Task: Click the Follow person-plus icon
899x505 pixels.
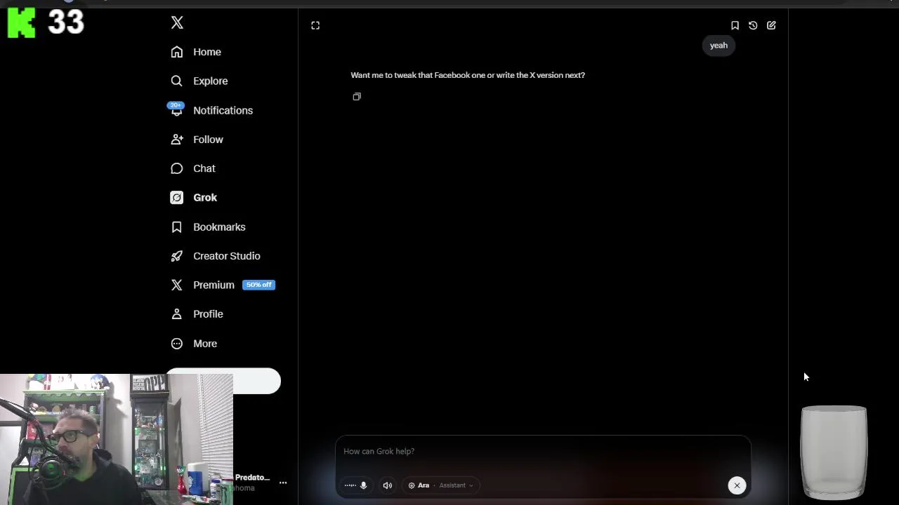Action: pos(177,140)
